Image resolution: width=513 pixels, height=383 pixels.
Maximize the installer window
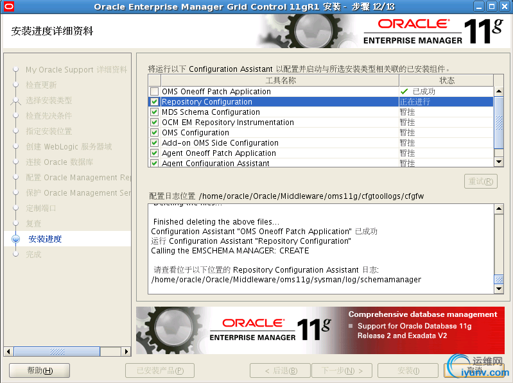(x=492, y=6)
